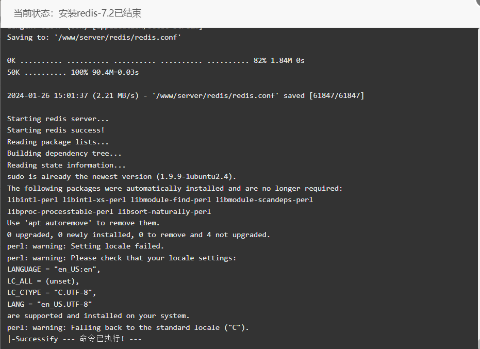Click the 'Reading package lists...' line
Image resolution: width=480 pixels, height=349 pixels.
click(58, 142)
